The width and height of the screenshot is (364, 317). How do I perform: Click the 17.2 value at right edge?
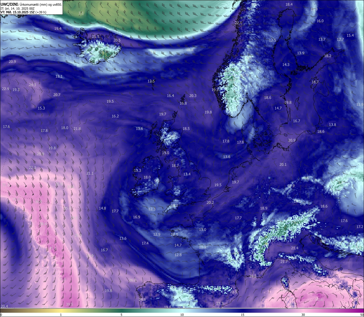coord(360,227)
